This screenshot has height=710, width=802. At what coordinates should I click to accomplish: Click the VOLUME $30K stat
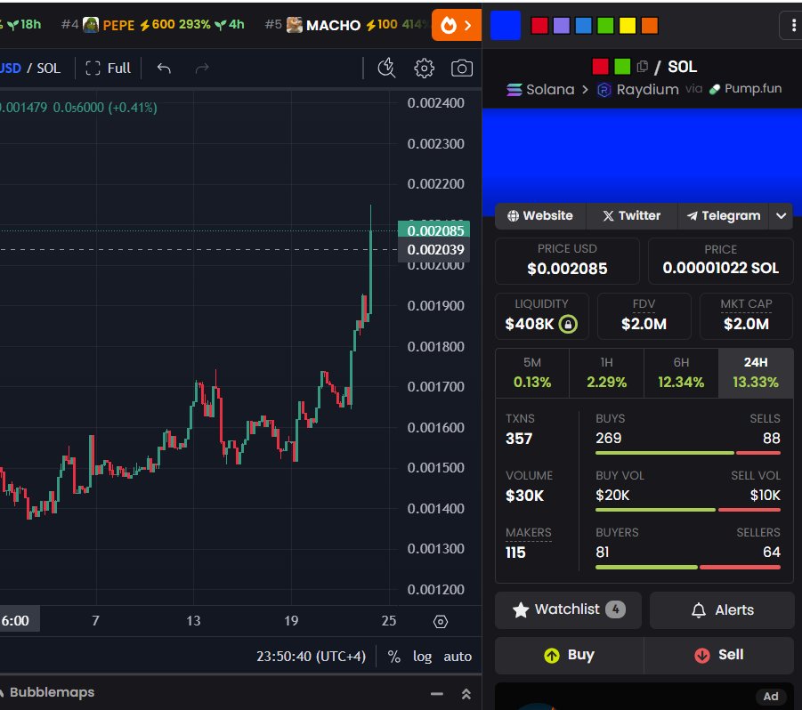coord(529,486)
